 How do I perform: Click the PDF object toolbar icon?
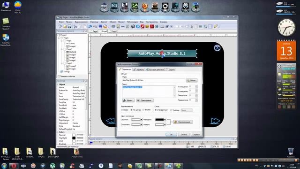click(152, 26)
